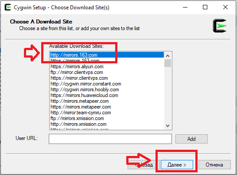Click the Отмена (Cancel) button
This screenshot has height=175, width=237.
click(x=214, y=164)
